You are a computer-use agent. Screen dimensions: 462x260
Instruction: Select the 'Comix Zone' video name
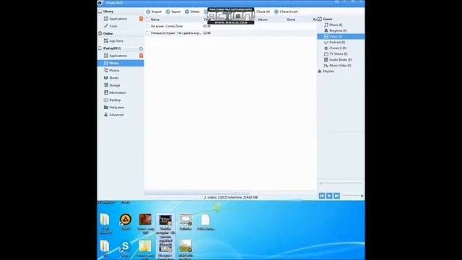(x=167, y=26)
